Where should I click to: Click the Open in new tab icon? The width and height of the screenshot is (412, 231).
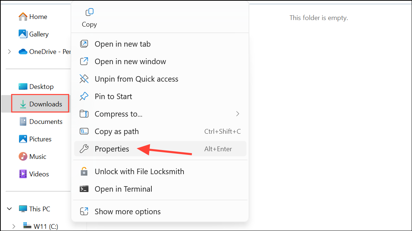click(x=84, y=44)
